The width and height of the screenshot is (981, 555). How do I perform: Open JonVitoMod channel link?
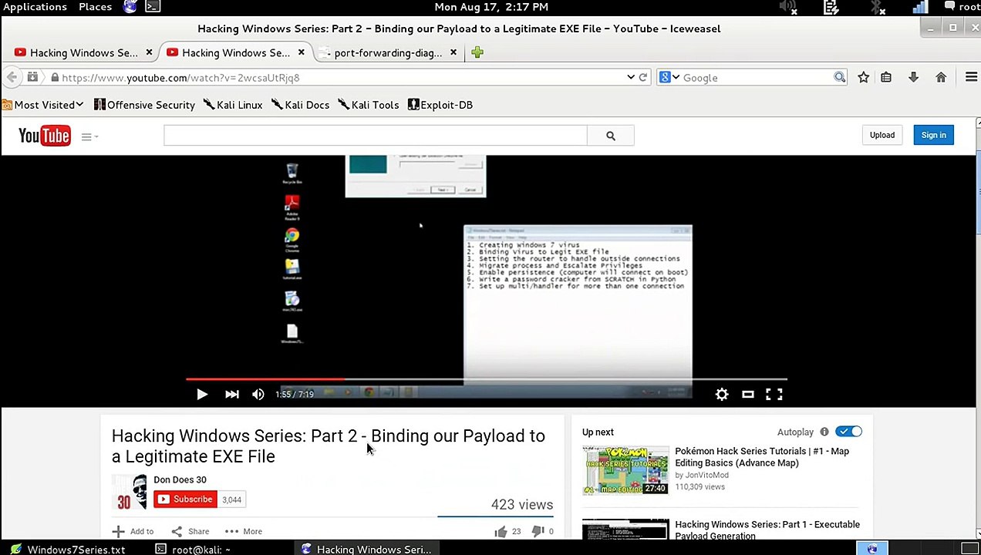click(707, 475)
